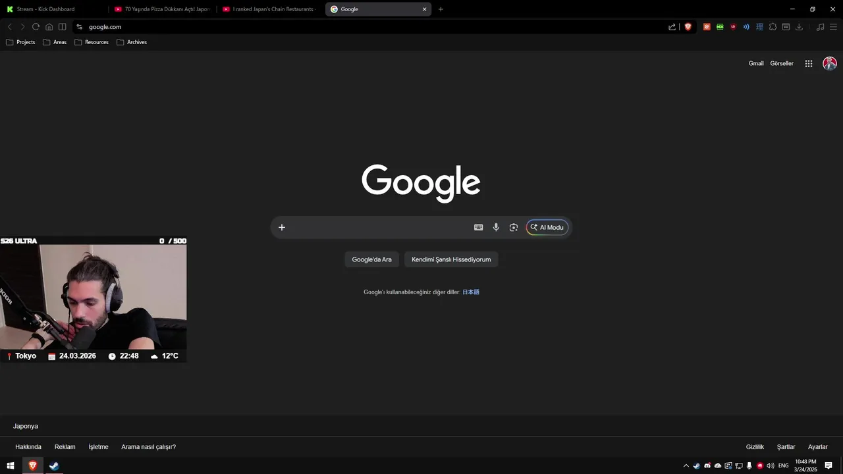Search by image with Google Lens
This screenshot has width=843, height=474.
(x=514, y=227)
